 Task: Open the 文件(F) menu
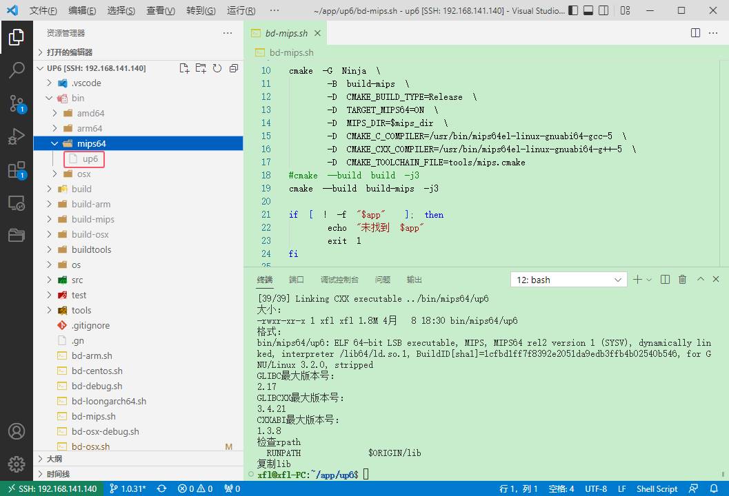tap(43, 10)
